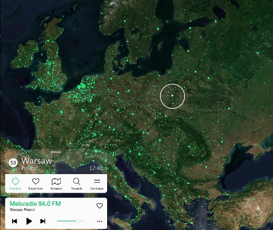Click the Poland label below Warsaw

[29, 168]
